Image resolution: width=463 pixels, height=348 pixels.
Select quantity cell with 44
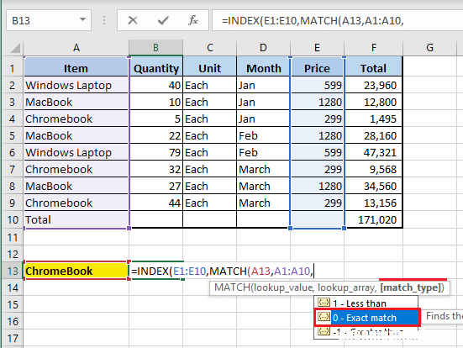pyautogui.click(x=156, y=203)
